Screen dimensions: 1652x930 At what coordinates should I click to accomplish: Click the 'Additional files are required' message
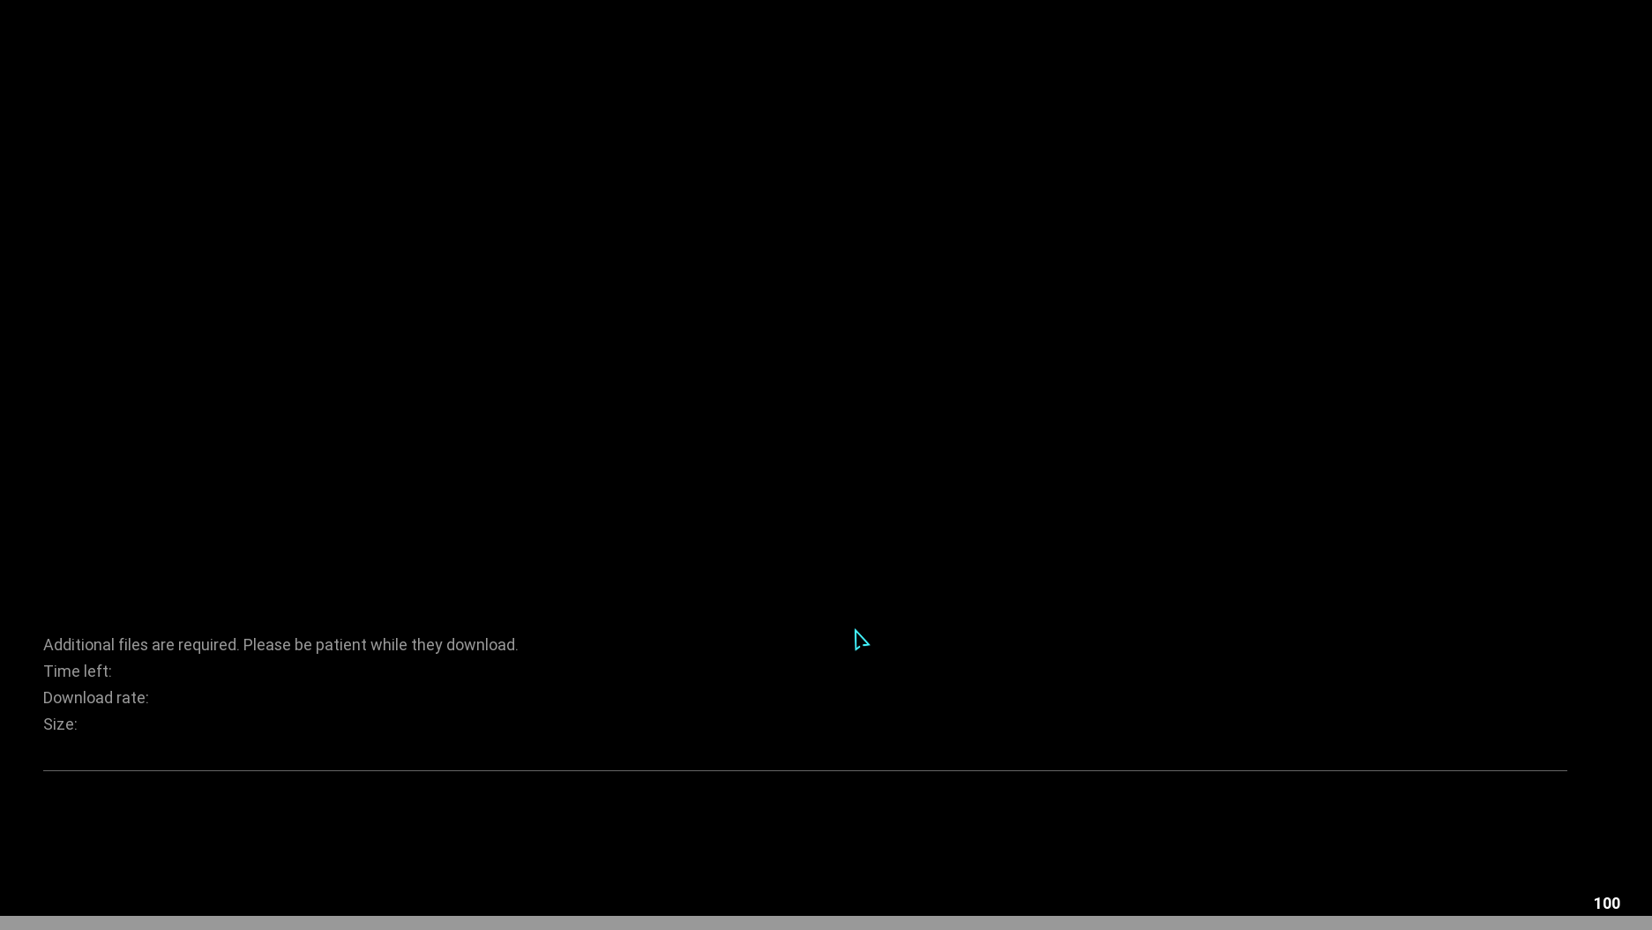tap(280, 645)
